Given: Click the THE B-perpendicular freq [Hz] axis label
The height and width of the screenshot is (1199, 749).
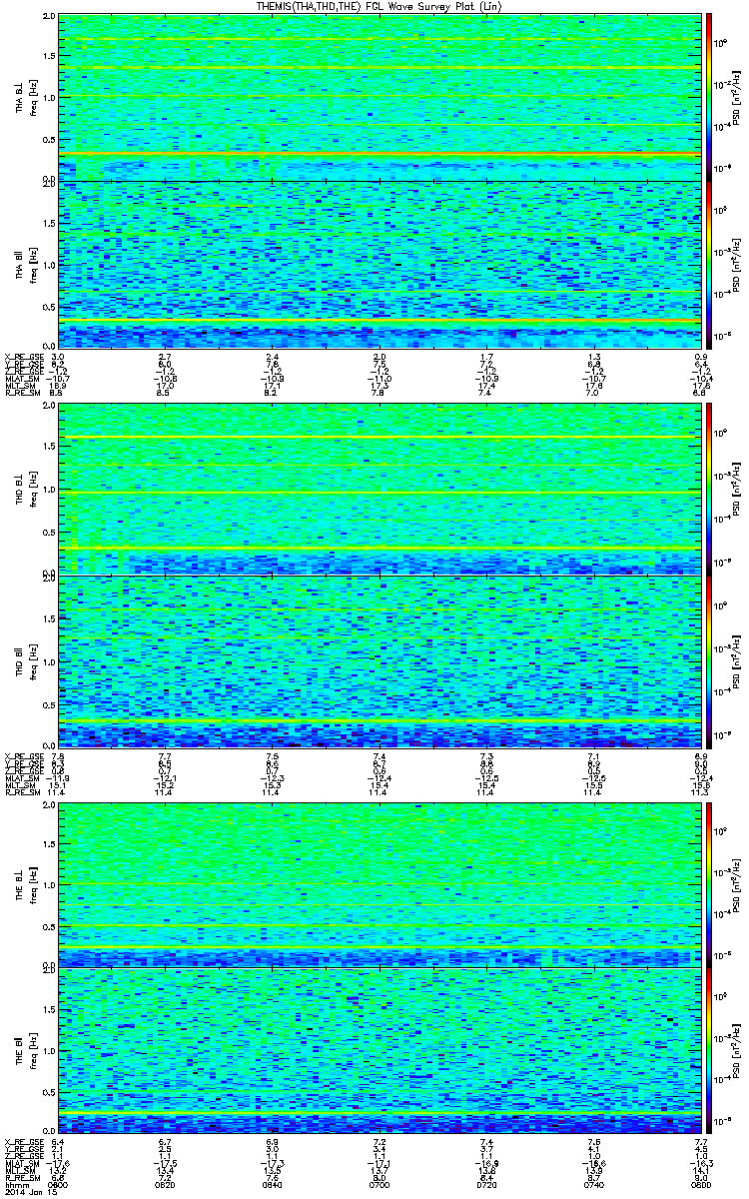Looking at the screenshot, I should pyautogui.click(x=33, y=885).
